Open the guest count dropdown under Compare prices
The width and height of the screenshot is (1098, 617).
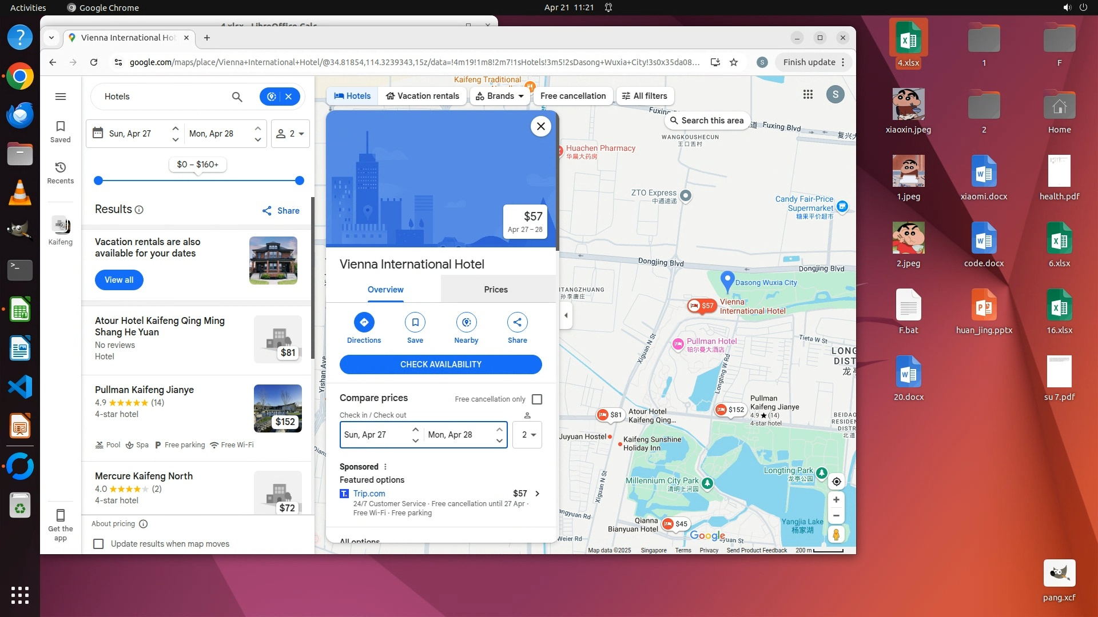527,435
